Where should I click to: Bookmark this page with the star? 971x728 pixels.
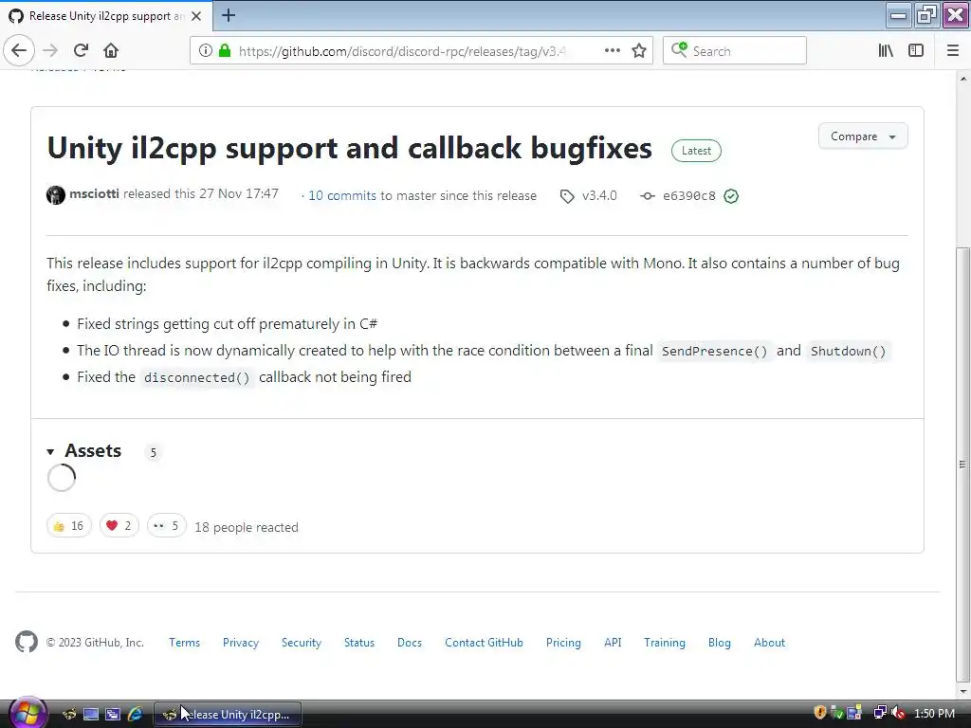639,51
